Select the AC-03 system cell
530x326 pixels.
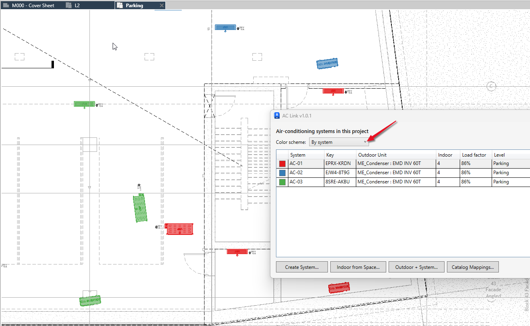coord(306,182)
